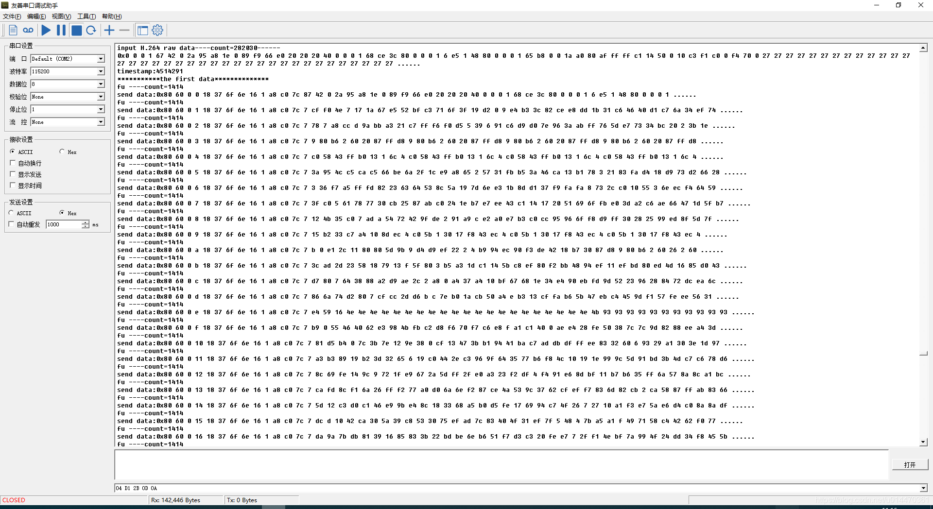Viewport: 933px width, 509px height.
Task: Select Hex receive mode radio button
Action: pos(62,152)
